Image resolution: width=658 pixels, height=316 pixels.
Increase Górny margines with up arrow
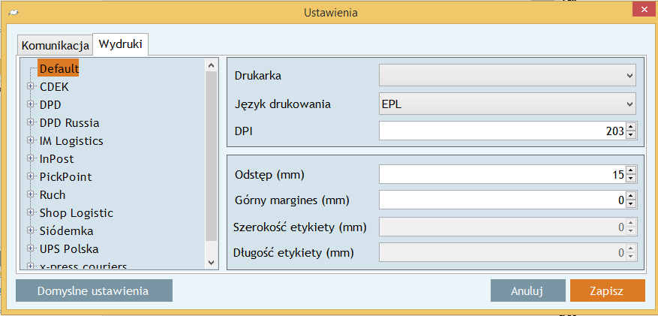click(631, 196)
